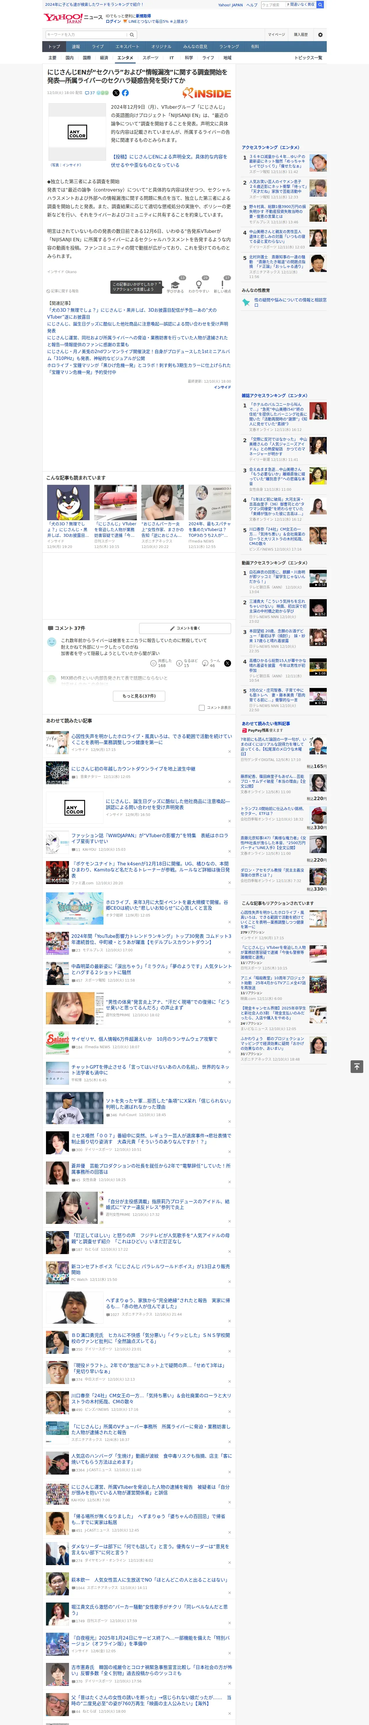Open the 月ノ美兎 2ndワンマンライブ related article
369x1725 pixels.
coord(139,355)
